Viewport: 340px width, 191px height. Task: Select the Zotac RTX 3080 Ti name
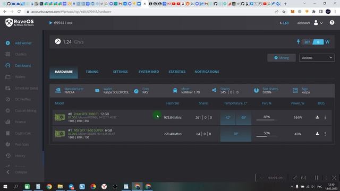[86, 114]
